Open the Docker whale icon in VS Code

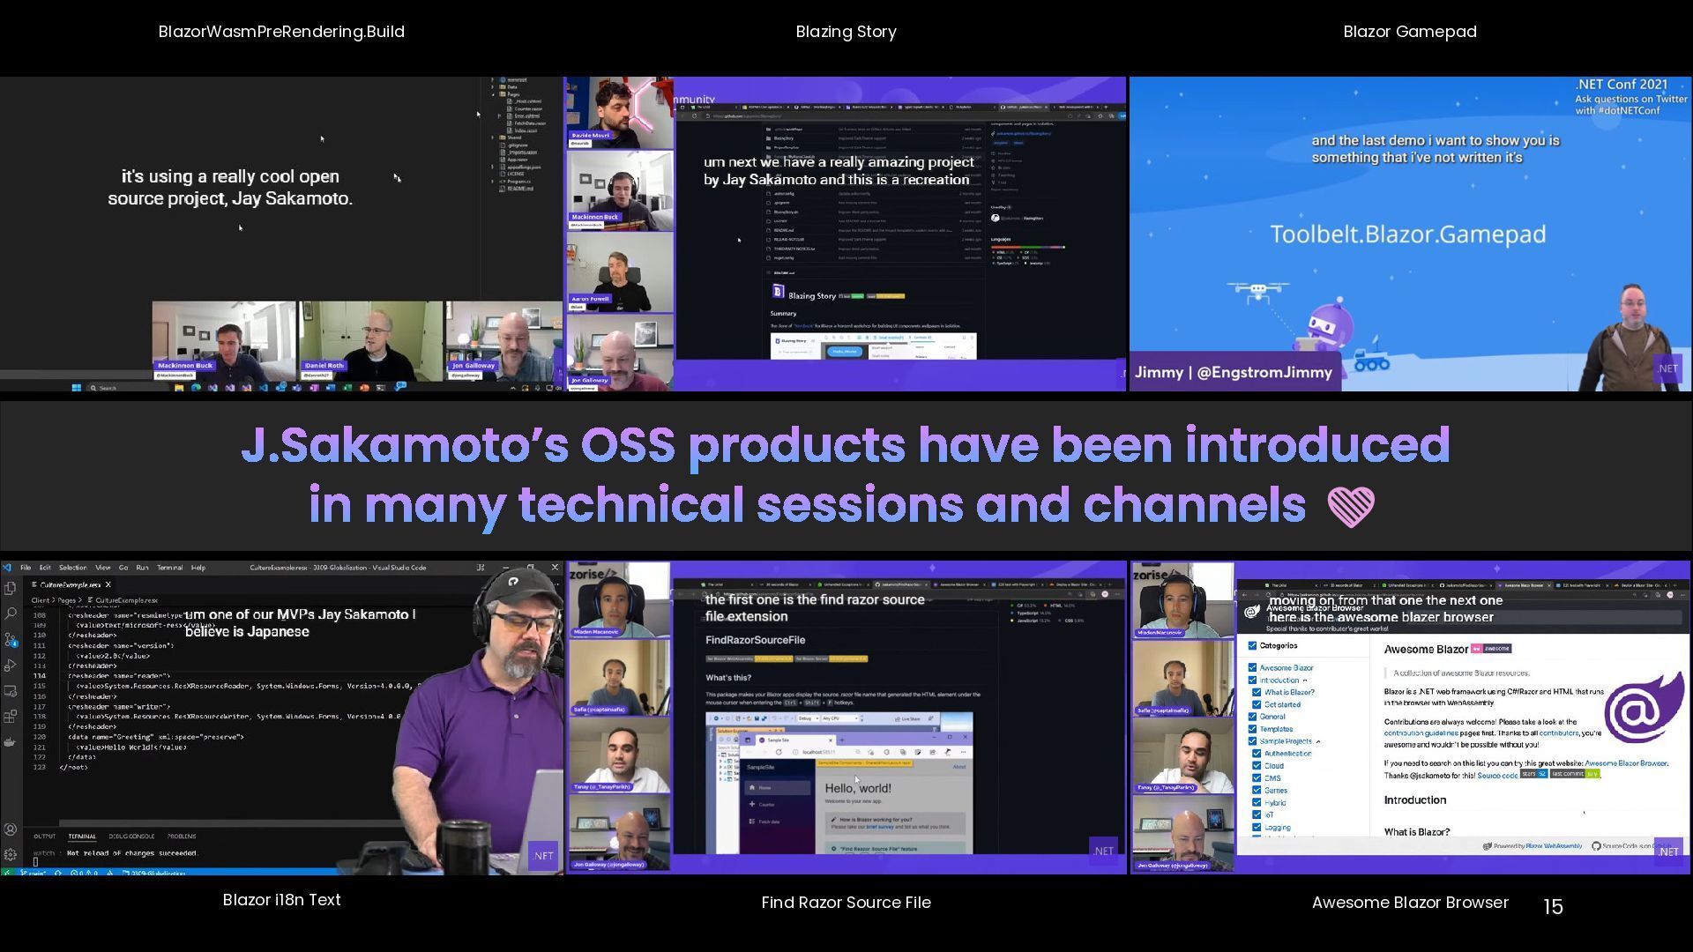click(11, 741)
